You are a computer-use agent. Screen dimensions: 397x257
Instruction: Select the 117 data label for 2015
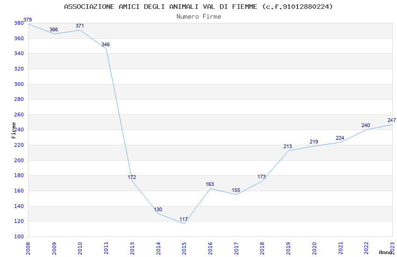[x=184, y=219]
